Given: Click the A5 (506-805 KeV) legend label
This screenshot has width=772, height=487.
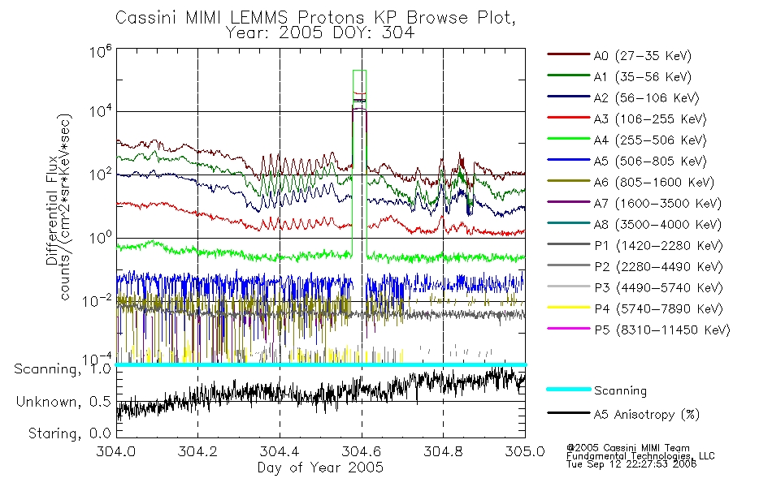Looking at the screenshot, I should 650,162.
